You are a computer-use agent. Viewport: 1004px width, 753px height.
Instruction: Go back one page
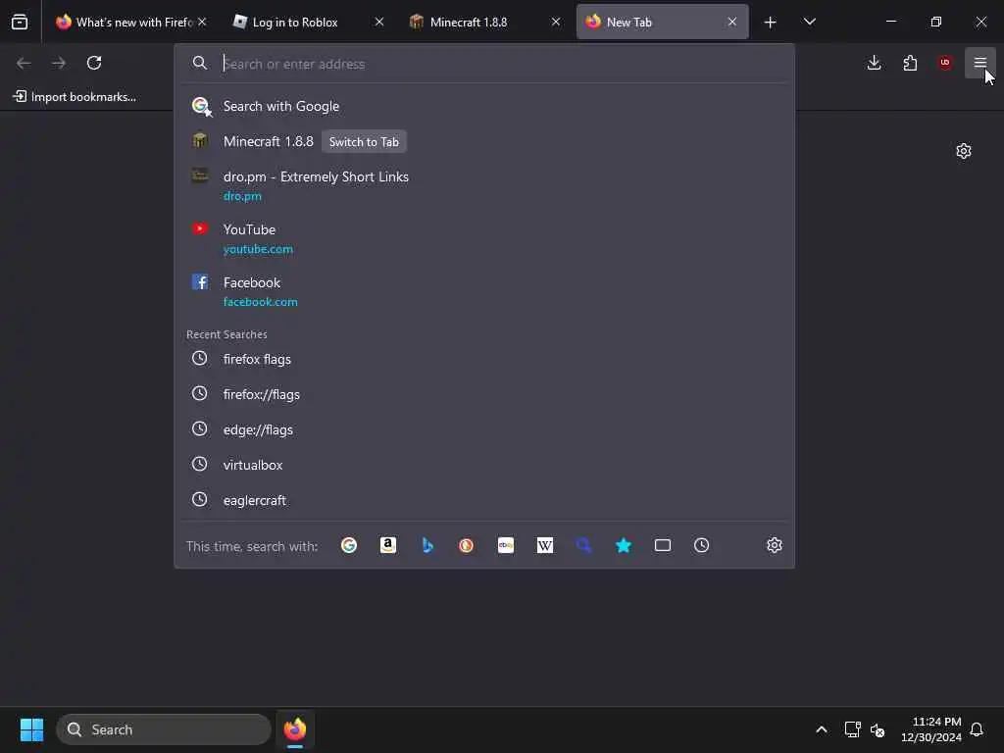(x=24, y=63)
